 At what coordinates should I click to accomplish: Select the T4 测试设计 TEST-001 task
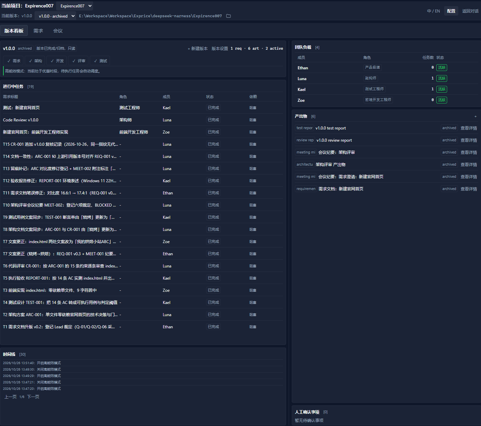pos(143,302)
